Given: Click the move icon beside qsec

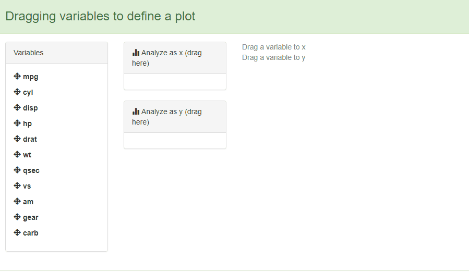Looking at the screenshot, I should [17, 170].
